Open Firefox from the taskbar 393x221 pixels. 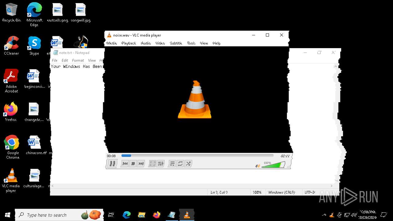[x=157, y=215]
